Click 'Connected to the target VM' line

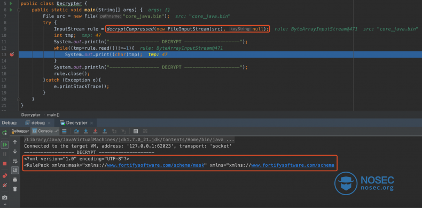click(x=128, y=147)
